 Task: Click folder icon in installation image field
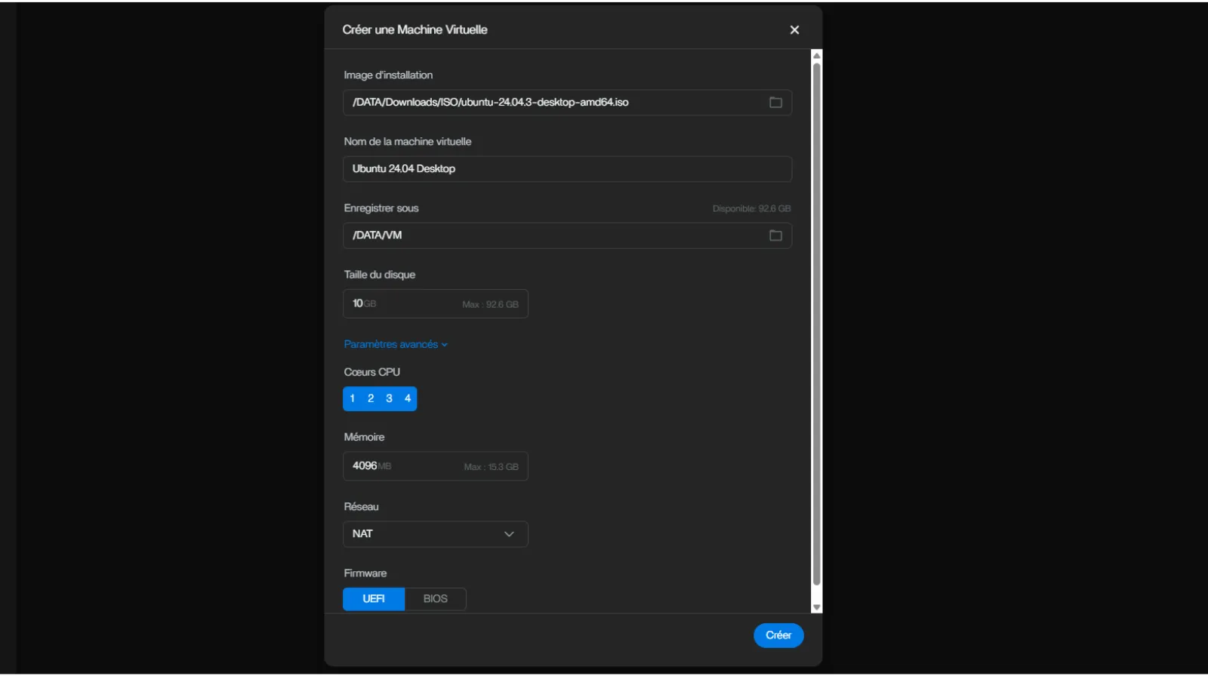point(775,103)
